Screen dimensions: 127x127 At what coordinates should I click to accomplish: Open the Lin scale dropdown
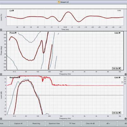click(12, 11)
